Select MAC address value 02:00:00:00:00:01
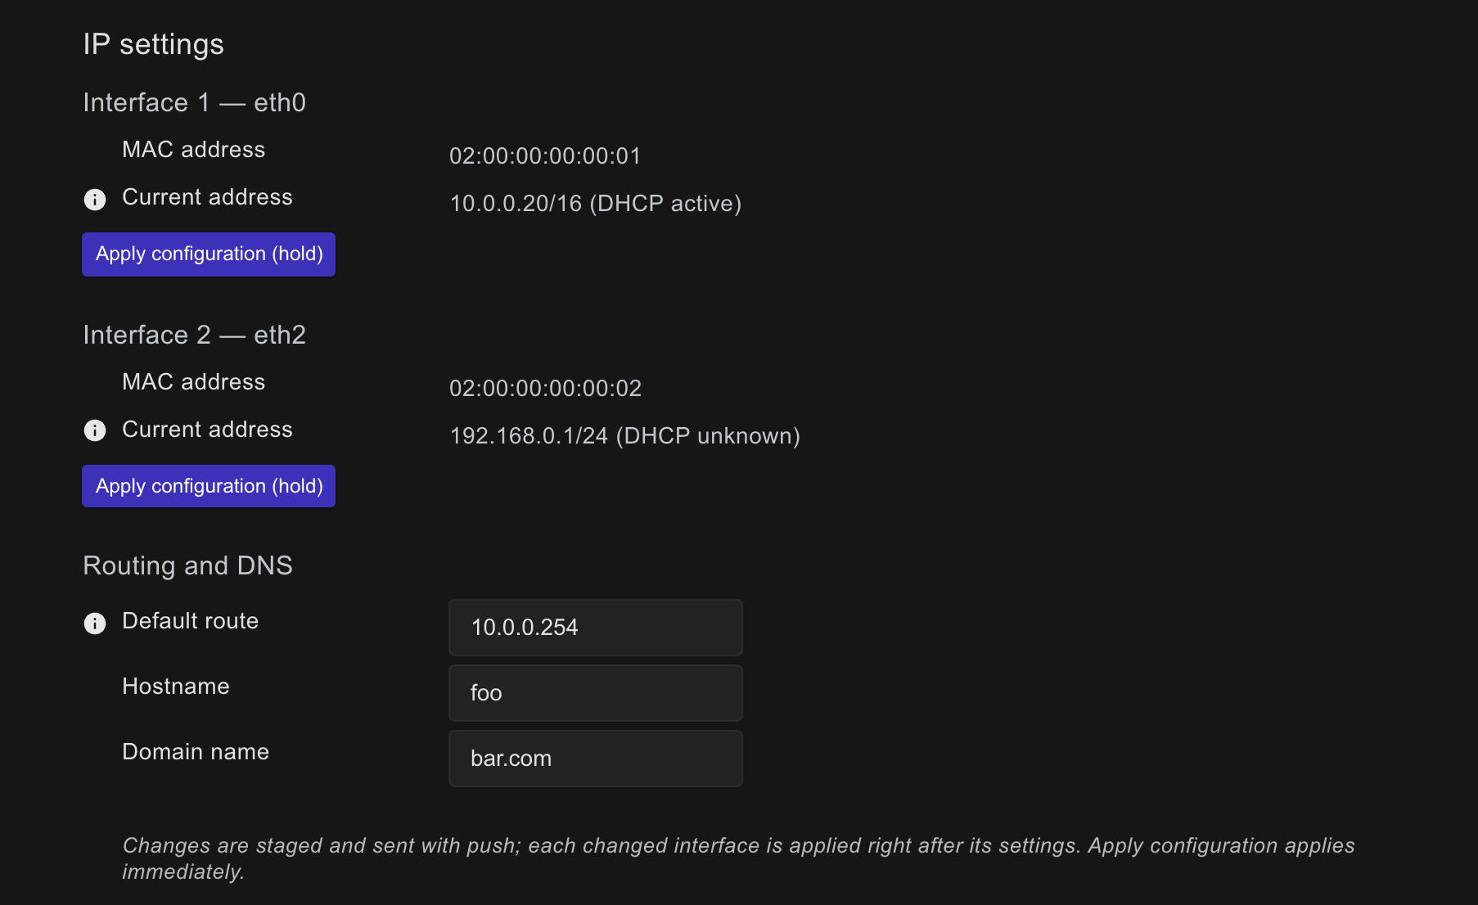Viewport: 1478px width, 905px height. 545,156
